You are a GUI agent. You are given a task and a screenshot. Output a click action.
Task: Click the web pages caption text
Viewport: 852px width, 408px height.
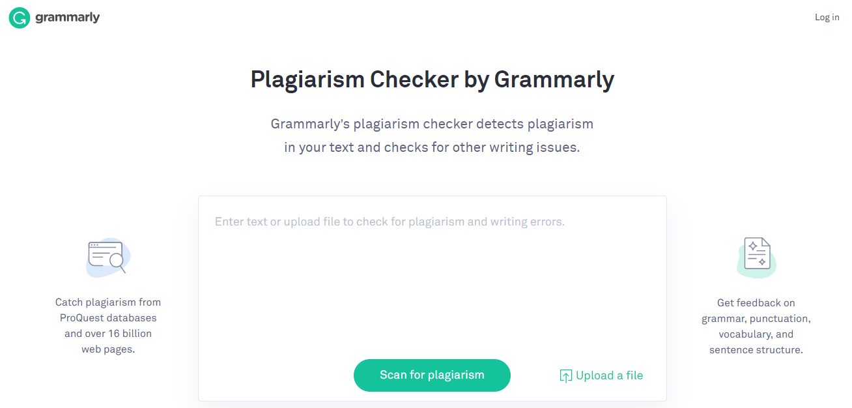[108, 349]
